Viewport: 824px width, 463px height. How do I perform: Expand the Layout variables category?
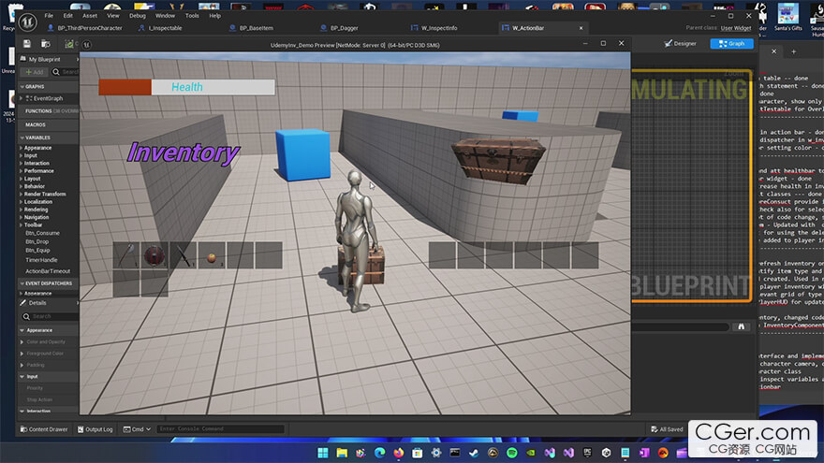(x=21, y=179)
